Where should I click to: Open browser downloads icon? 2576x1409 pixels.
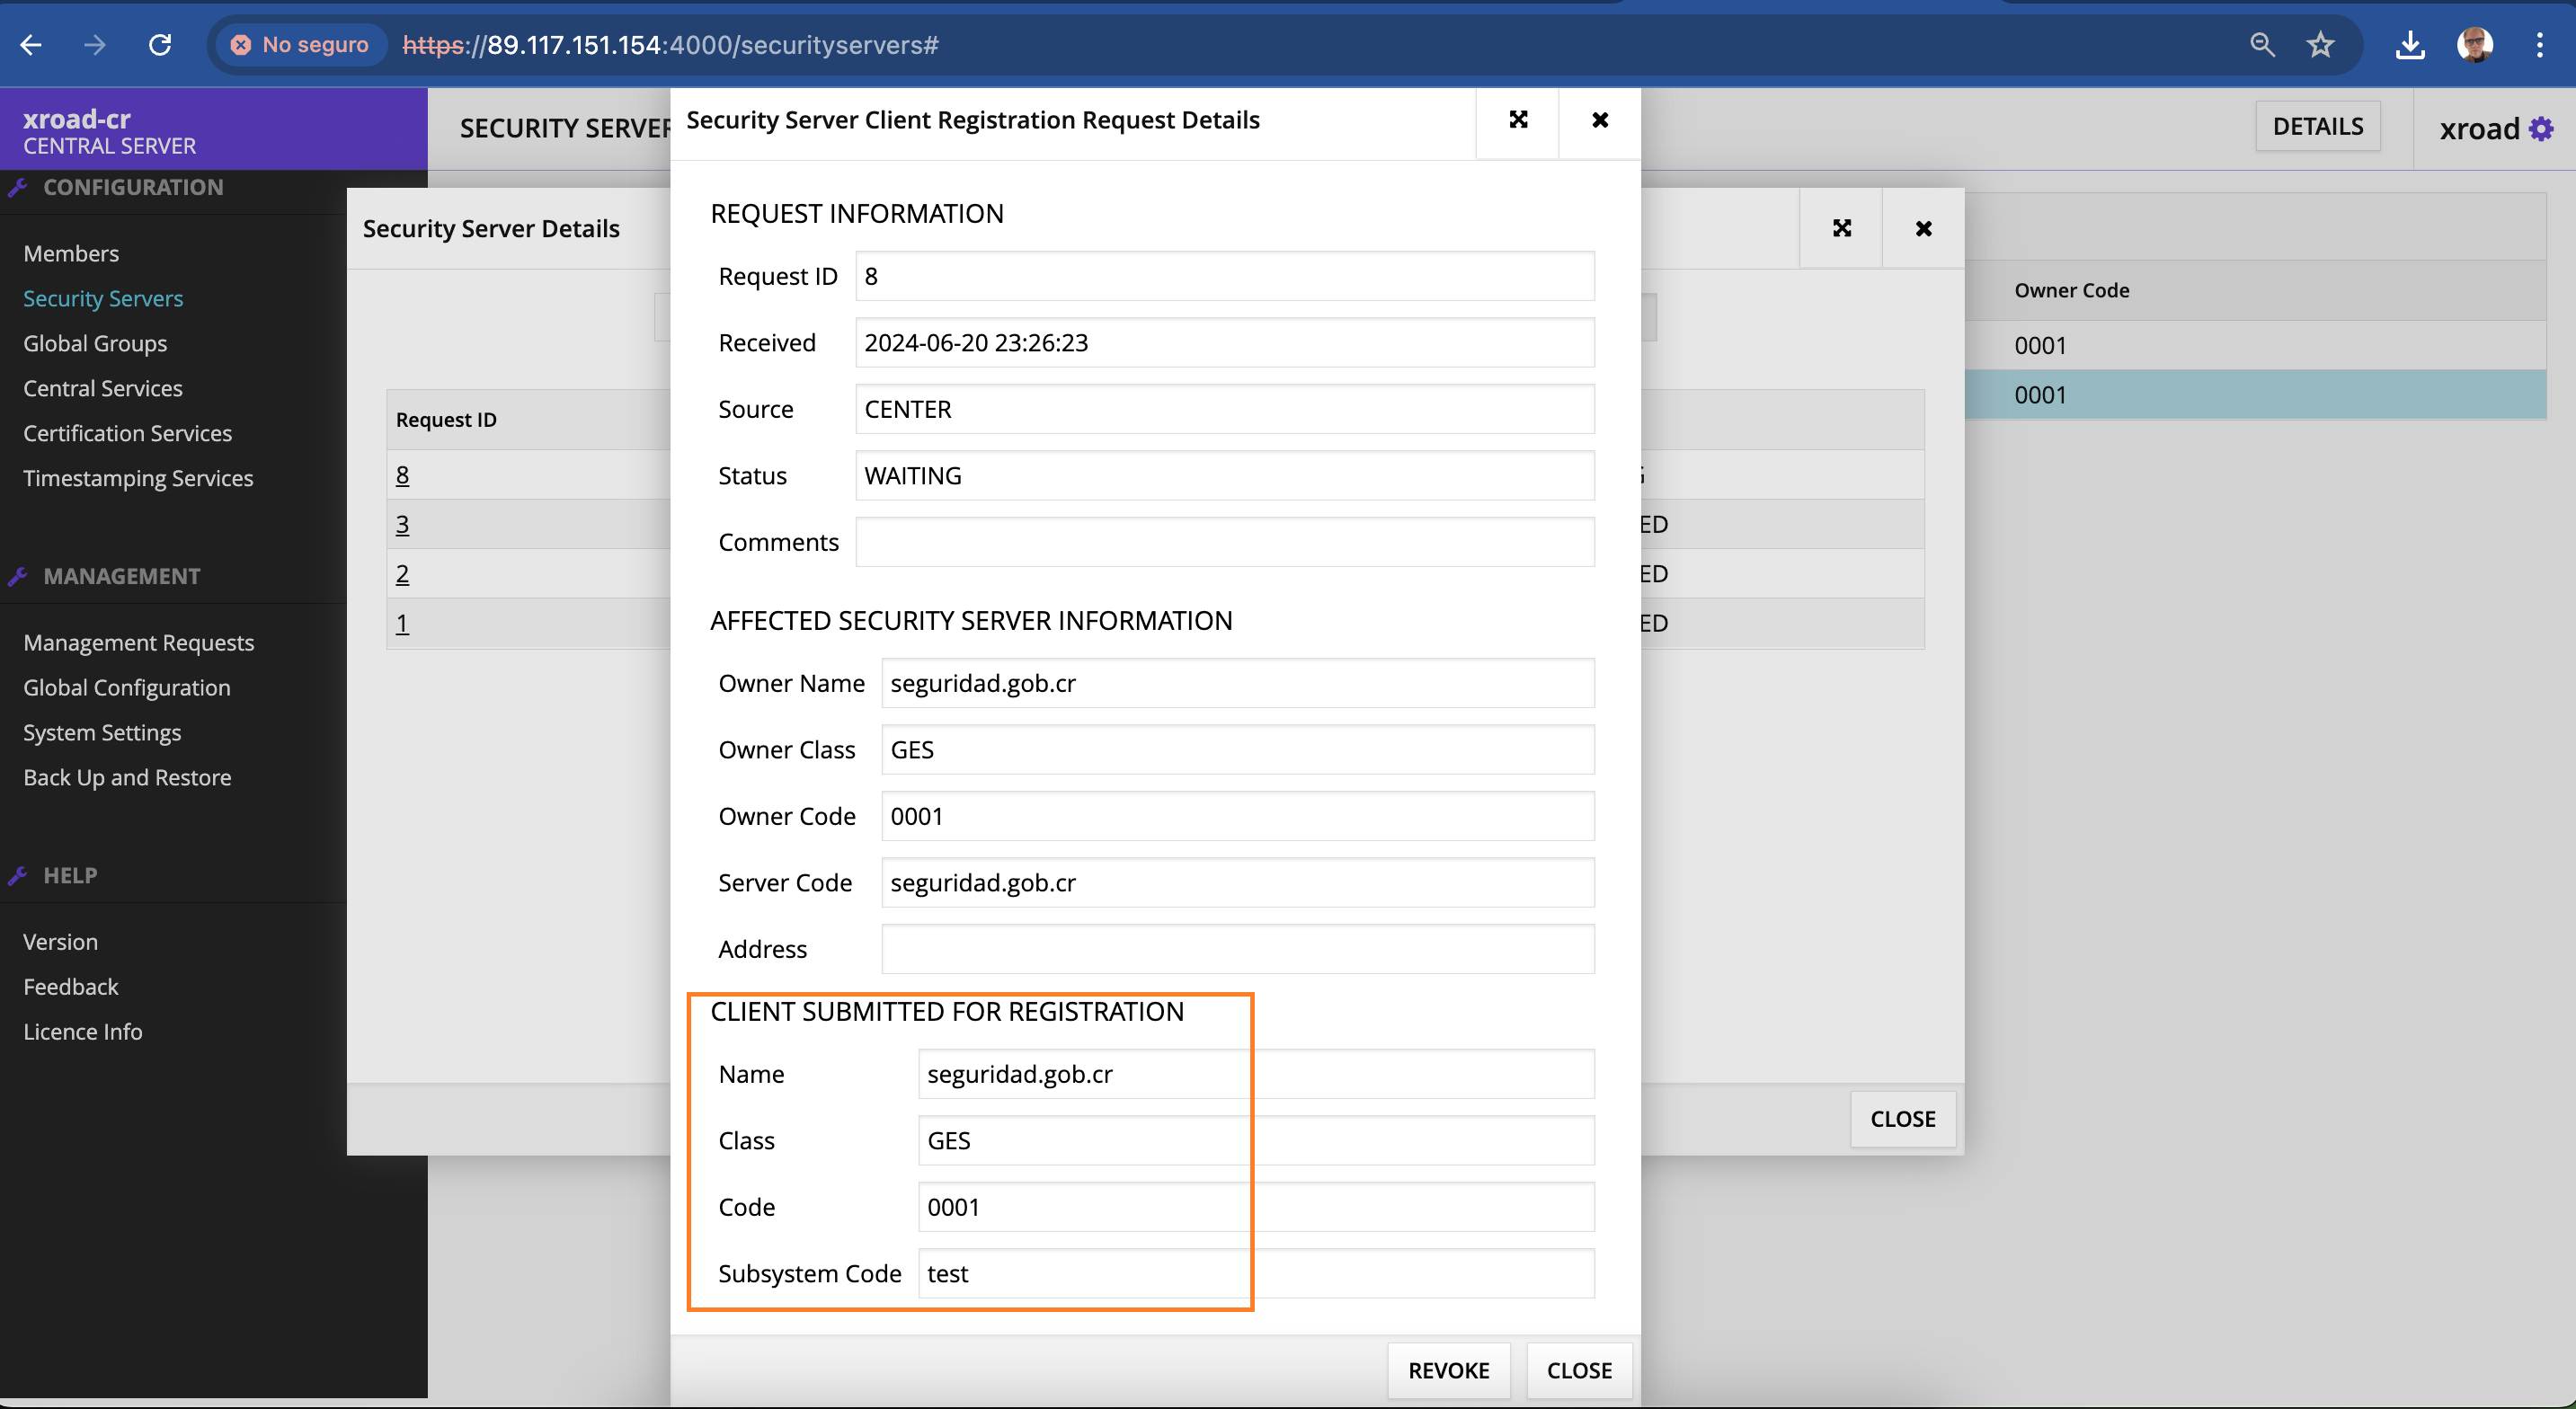pyautogui.click(x=2410, y=45)
